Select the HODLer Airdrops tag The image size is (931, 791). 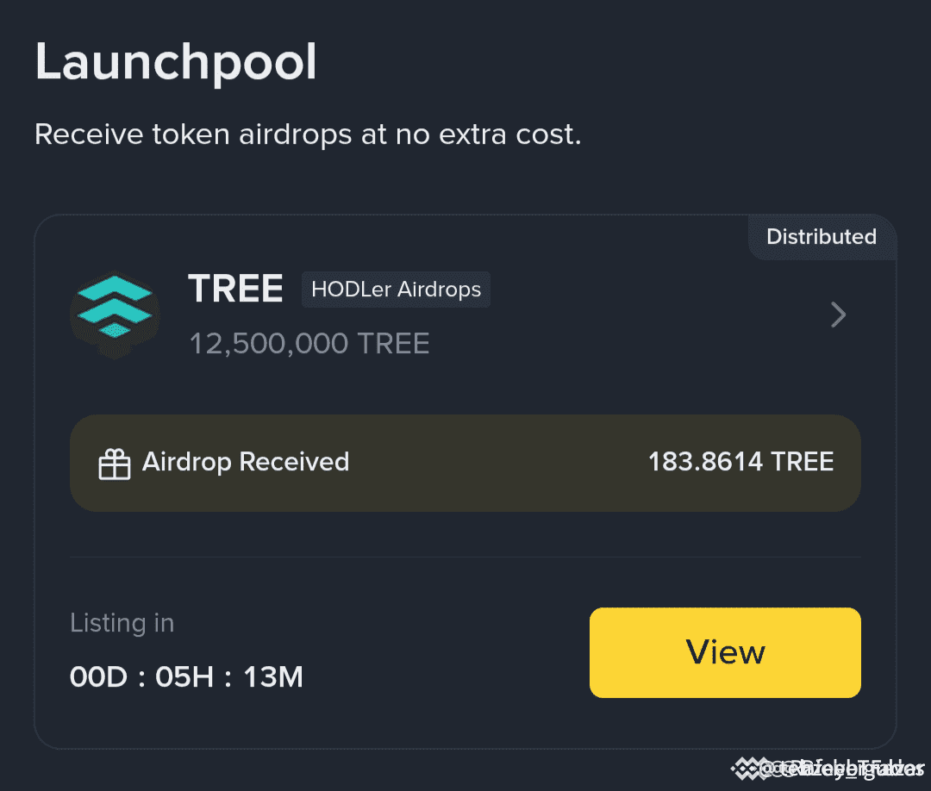click(396, 290)
